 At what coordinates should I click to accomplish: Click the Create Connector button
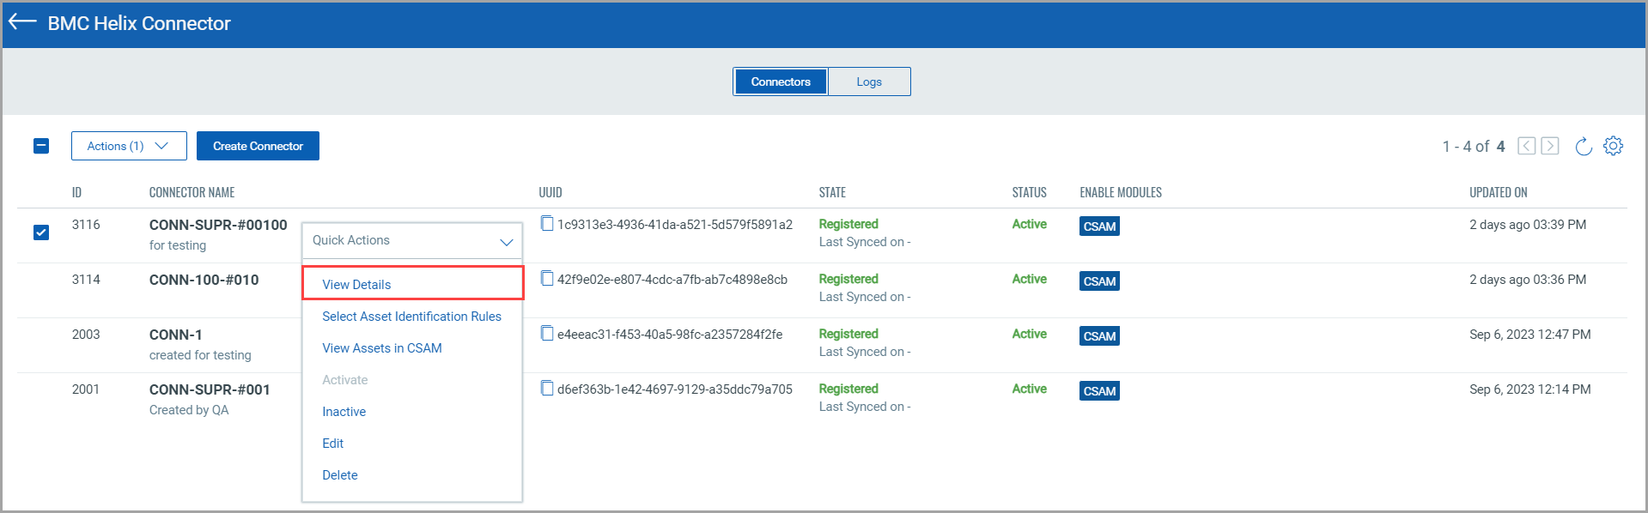(x=258, y=146)
